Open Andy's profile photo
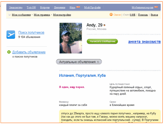 71,38
